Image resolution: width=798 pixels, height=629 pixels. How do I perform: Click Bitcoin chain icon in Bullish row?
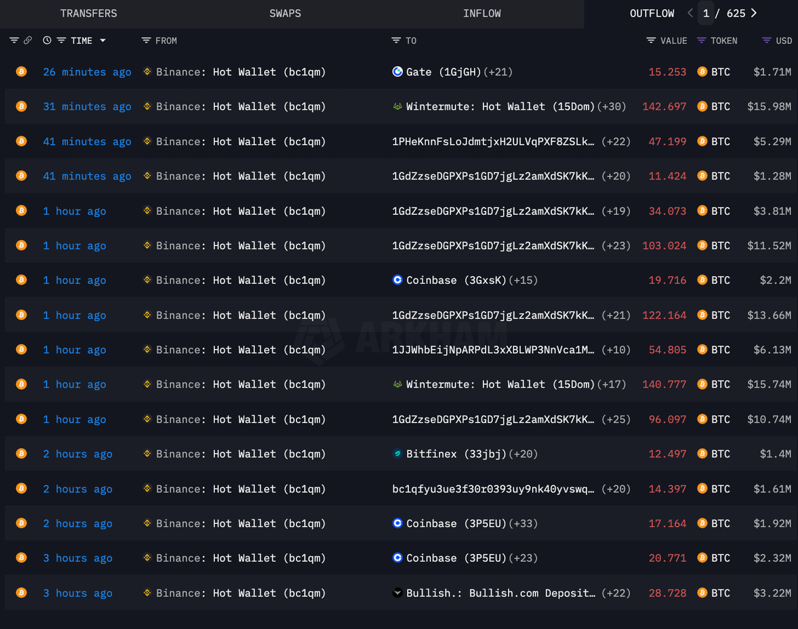pyautogui.click(x=21, y=593)
